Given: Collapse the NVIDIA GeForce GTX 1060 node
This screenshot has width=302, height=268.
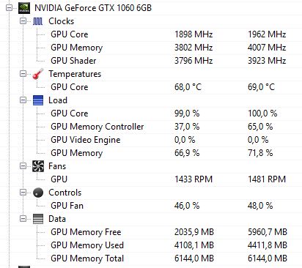Looking at the screenshot, I should click(10, 8).
